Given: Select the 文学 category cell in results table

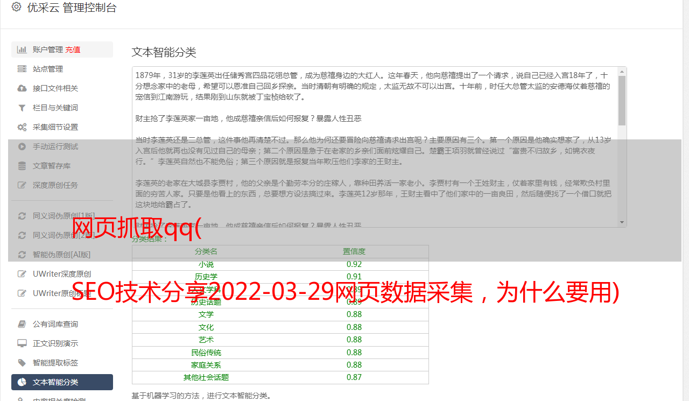Looking at the screenshot, I should click(x=206, y=314).
